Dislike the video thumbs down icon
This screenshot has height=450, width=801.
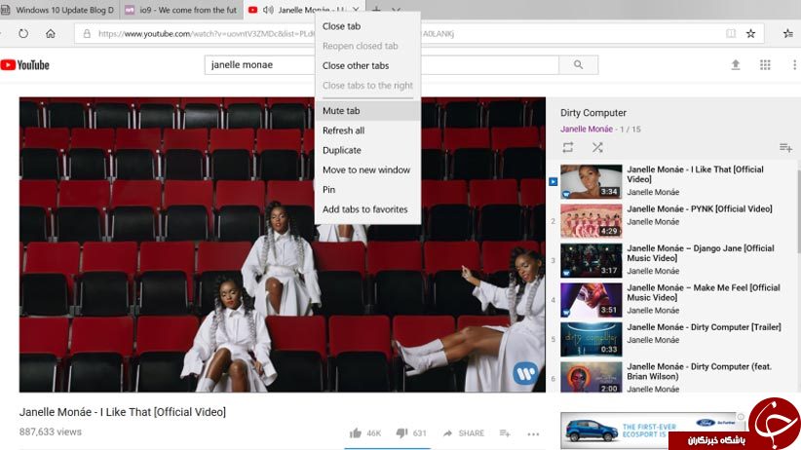(x=402, y=433)
